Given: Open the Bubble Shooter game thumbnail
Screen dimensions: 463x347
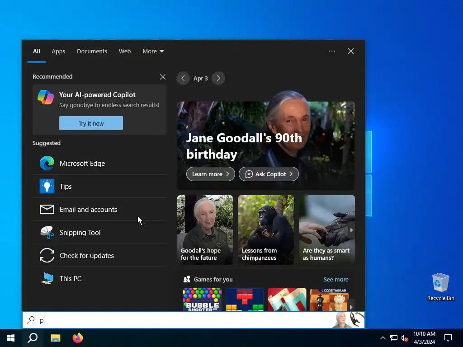Looking at the screenshot, I should tap(202, 299).
